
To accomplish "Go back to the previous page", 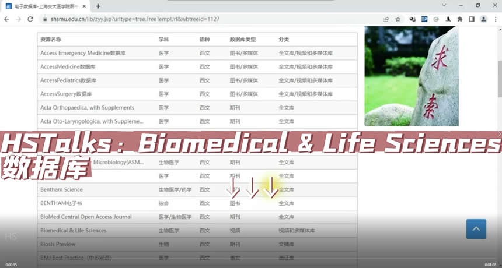I will pos(6,19).
